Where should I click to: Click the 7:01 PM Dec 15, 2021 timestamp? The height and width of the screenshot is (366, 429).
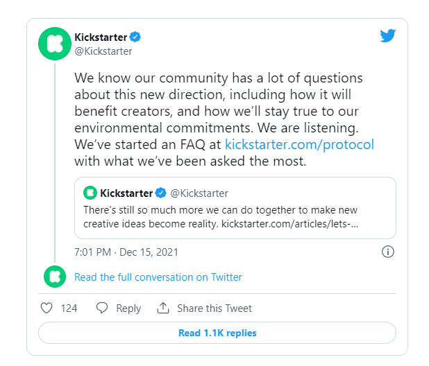click(126, 252)
